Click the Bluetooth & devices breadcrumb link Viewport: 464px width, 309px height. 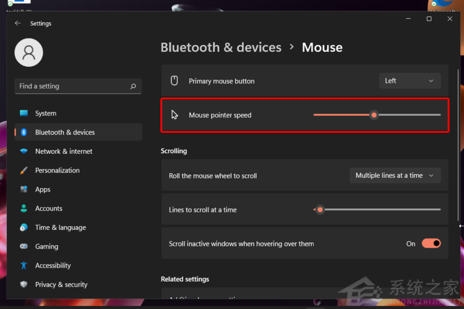tap(221, 48)
